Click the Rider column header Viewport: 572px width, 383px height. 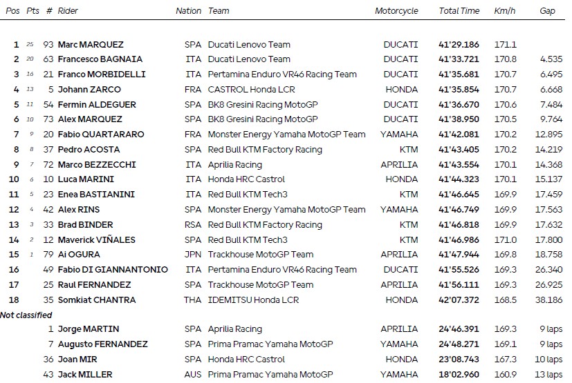click(68, 11)
